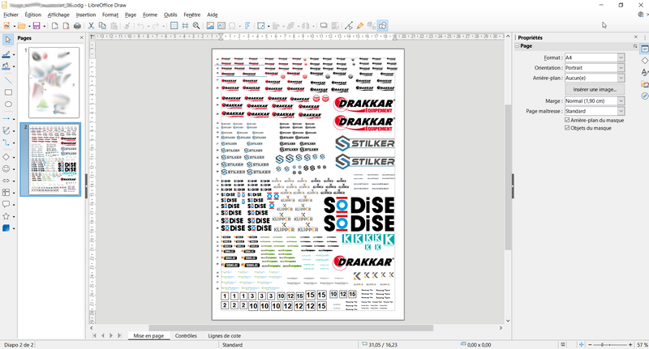Collapse the Page section in Propriétés
Screen dimensions: 649x349
coord(517,46)
